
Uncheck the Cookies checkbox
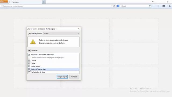tap(29, 60)
